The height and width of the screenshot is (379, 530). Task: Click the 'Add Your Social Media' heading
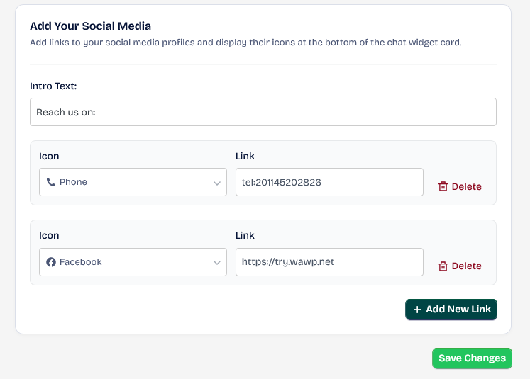[91, 26]
